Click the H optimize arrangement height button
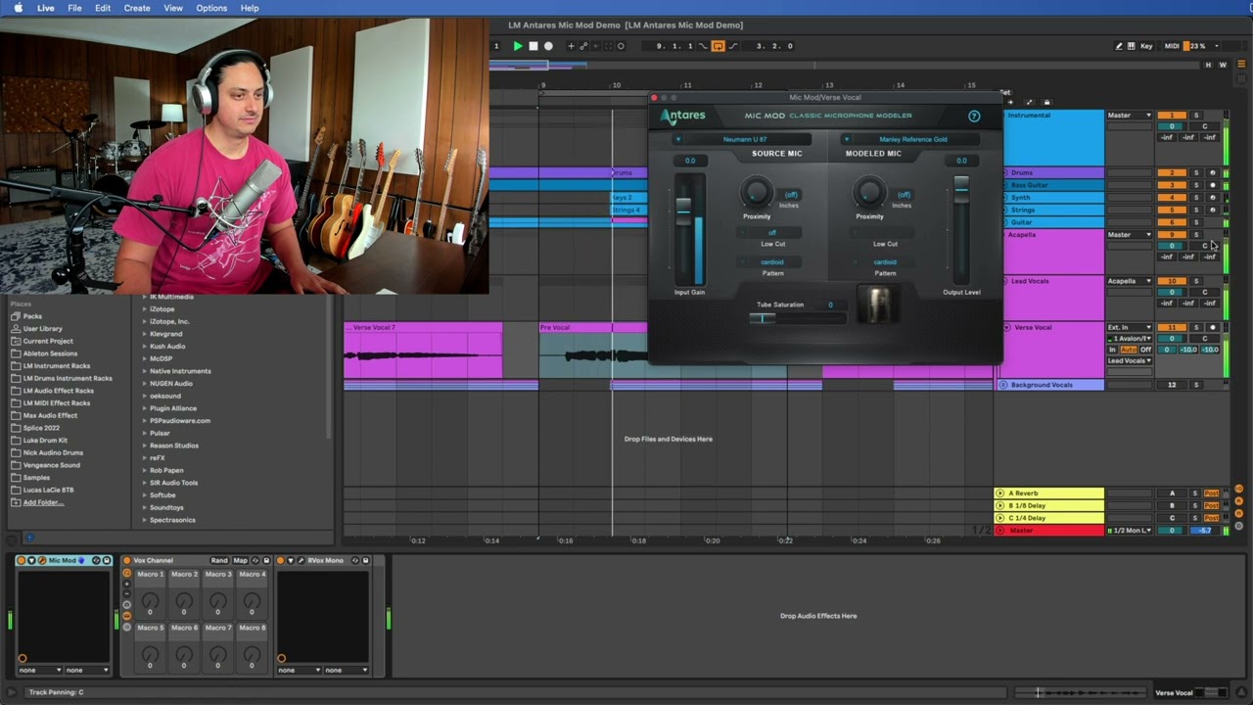This screenshot has height=705, width=1253. [x=1208, y=65]
